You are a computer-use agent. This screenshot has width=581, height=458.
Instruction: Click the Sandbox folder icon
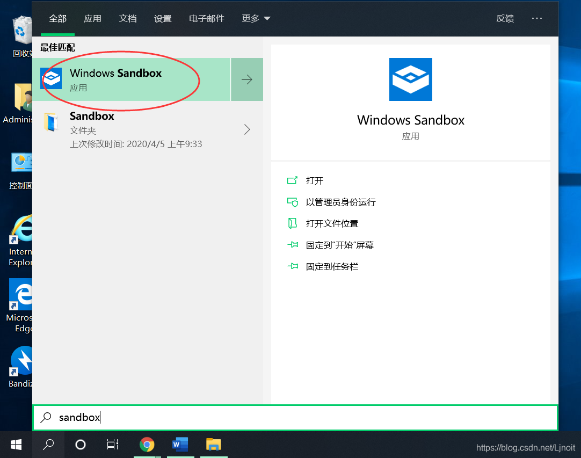[x=51, y=122]
